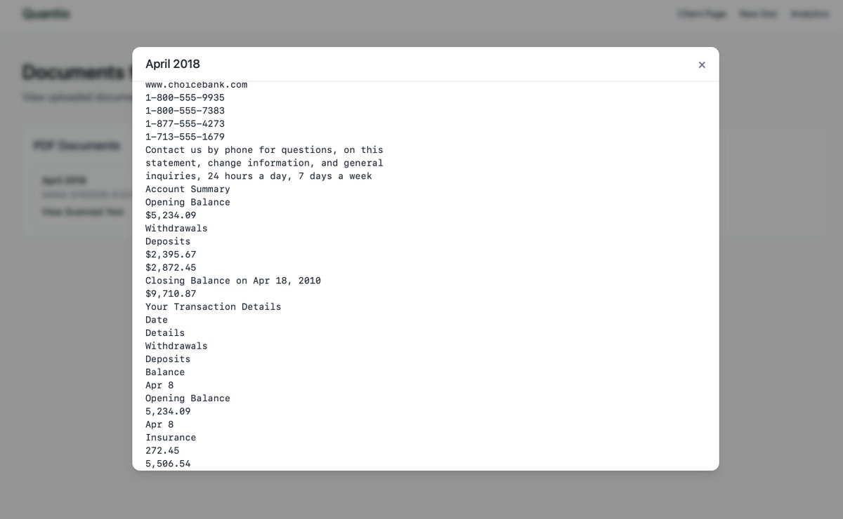
Task: Click the PDF Documents heading behind dialog
Action: click(x=77, y=146)
